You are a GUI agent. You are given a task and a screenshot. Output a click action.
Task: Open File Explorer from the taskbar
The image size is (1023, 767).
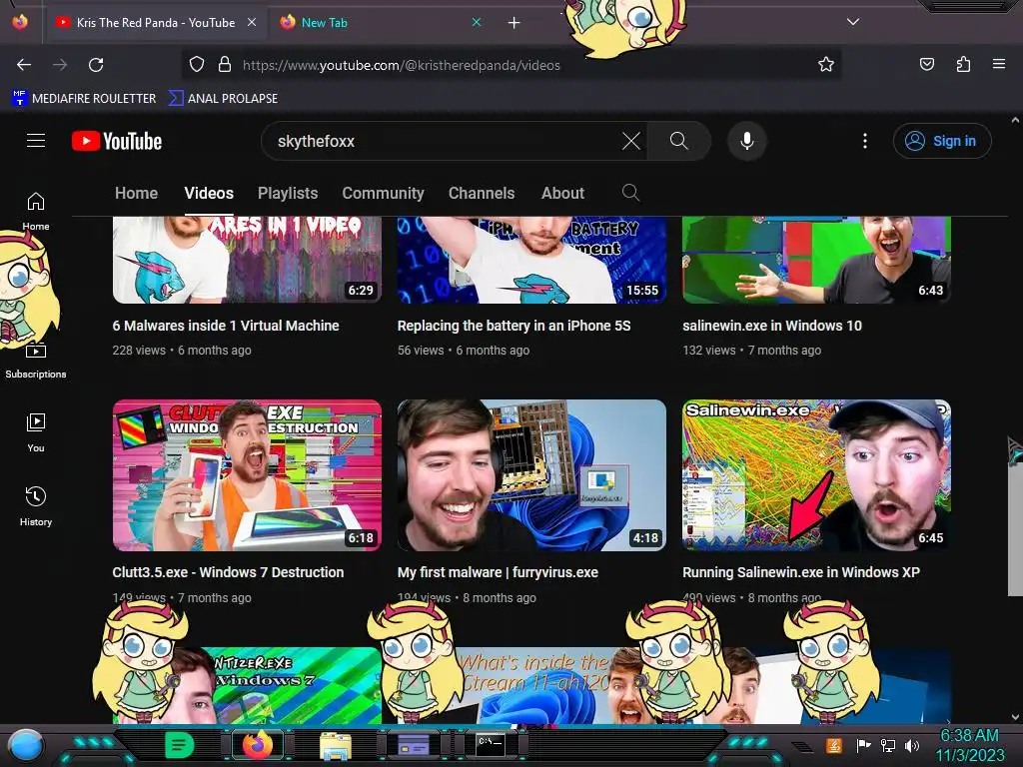tap(336, 745)
